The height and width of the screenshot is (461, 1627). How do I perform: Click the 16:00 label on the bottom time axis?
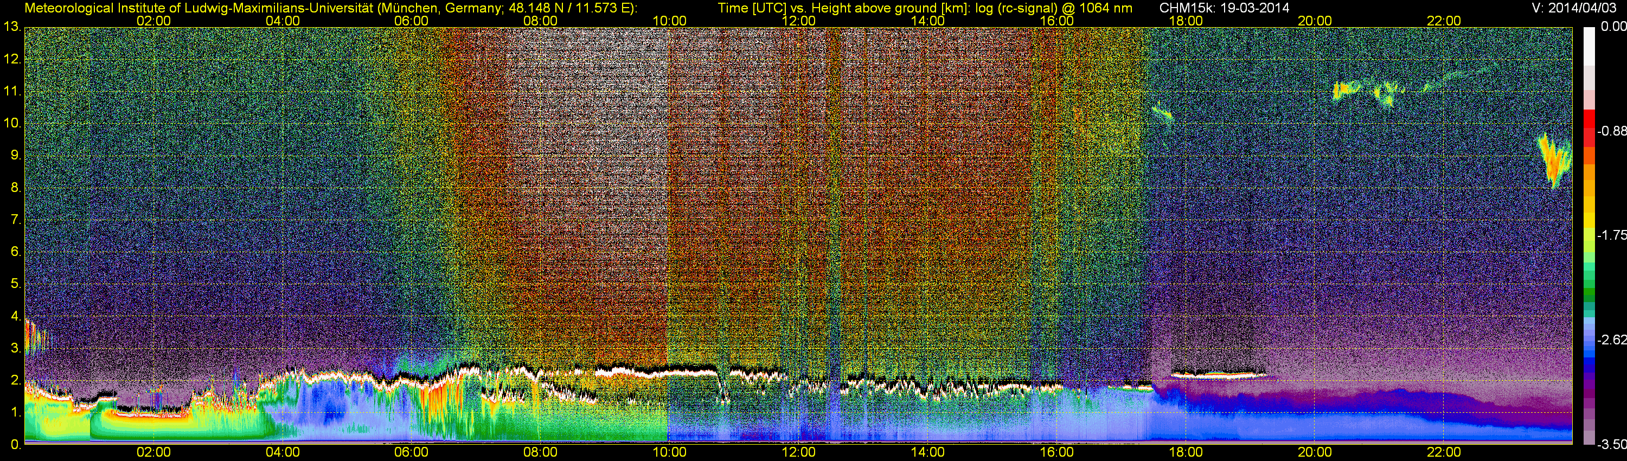[x=1056, y=452]
